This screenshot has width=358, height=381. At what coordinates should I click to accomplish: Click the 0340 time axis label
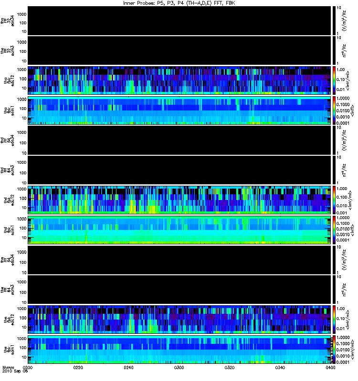click(280, 367)
